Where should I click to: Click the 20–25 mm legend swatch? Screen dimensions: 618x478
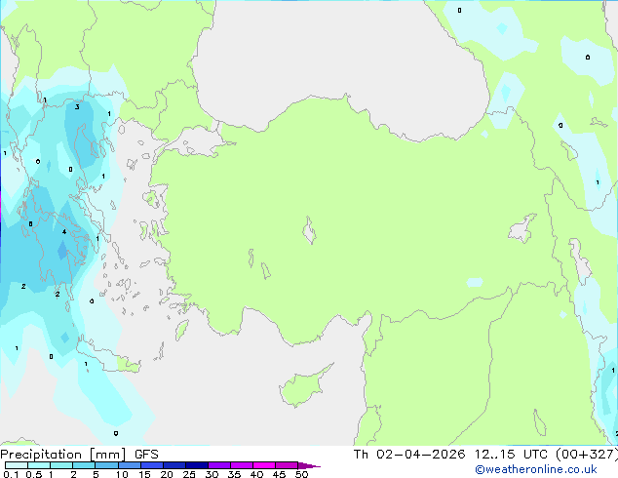coord(174,465)
